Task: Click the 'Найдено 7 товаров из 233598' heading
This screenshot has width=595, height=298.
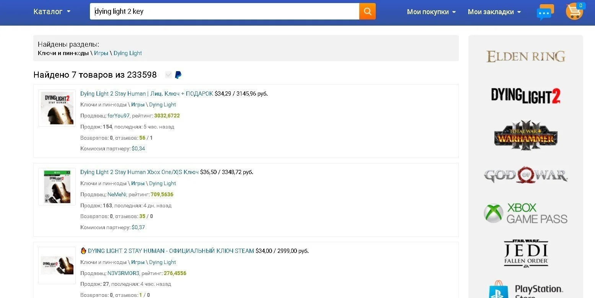Action: (95, 75)
